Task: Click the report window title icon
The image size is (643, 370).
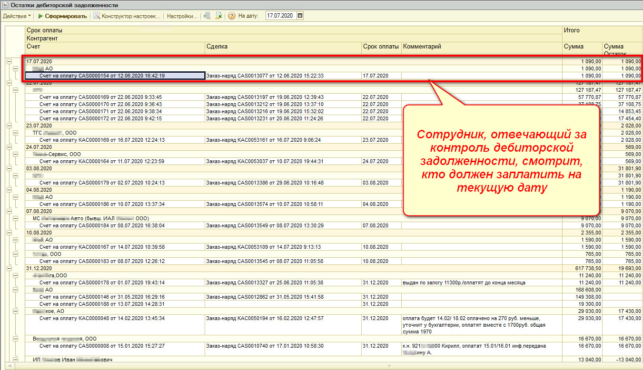Action: point(5,5)
